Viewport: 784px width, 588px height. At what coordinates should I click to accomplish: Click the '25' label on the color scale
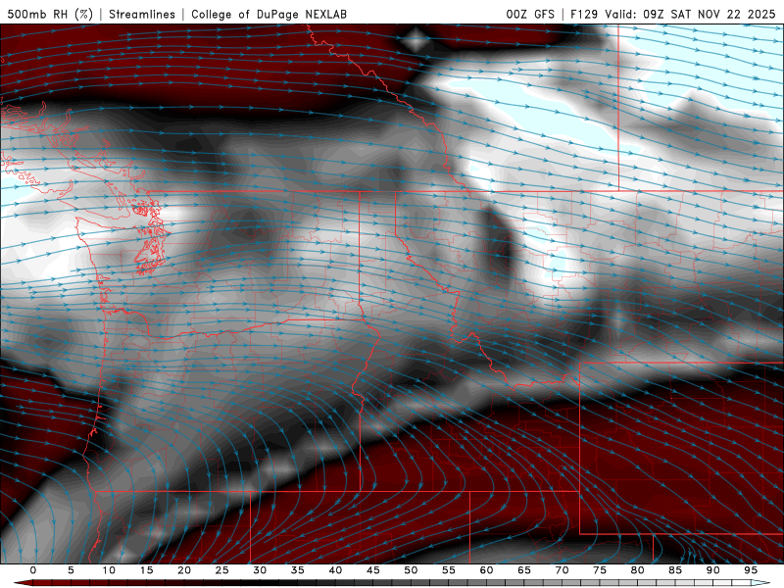[222, 570]
